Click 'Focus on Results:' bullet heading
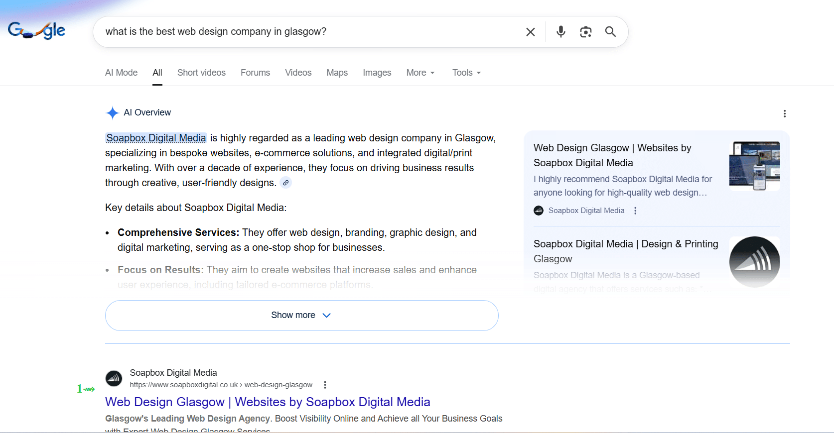Viewport: 834px width, 433px height. (x=160, y=270)
